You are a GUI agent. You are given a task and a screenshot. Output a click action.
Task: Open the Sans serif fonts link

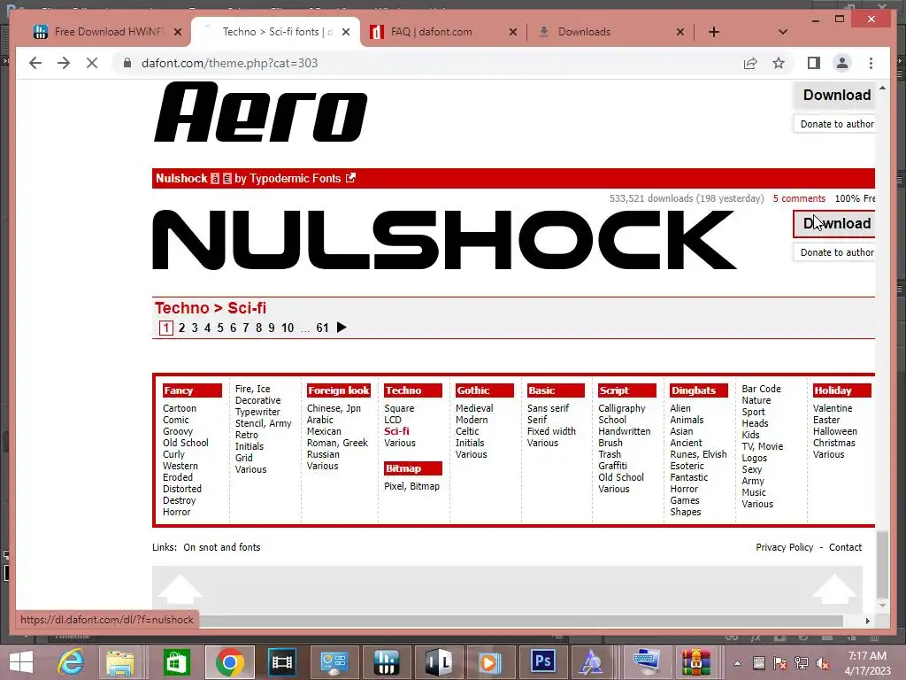tap(548, 408)
